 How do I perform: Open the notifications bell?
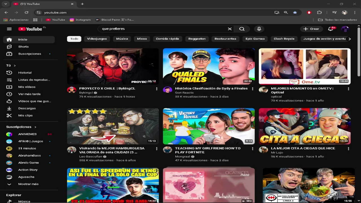(331, 29)
